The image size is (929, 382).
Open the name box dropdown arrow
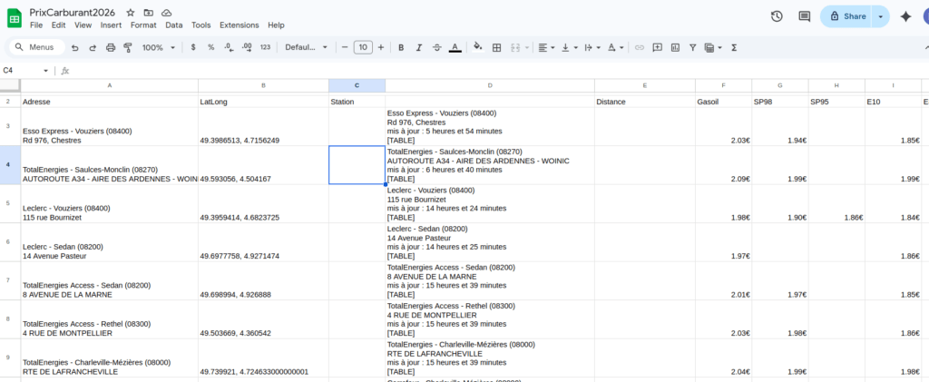click(x=46, y=71)
